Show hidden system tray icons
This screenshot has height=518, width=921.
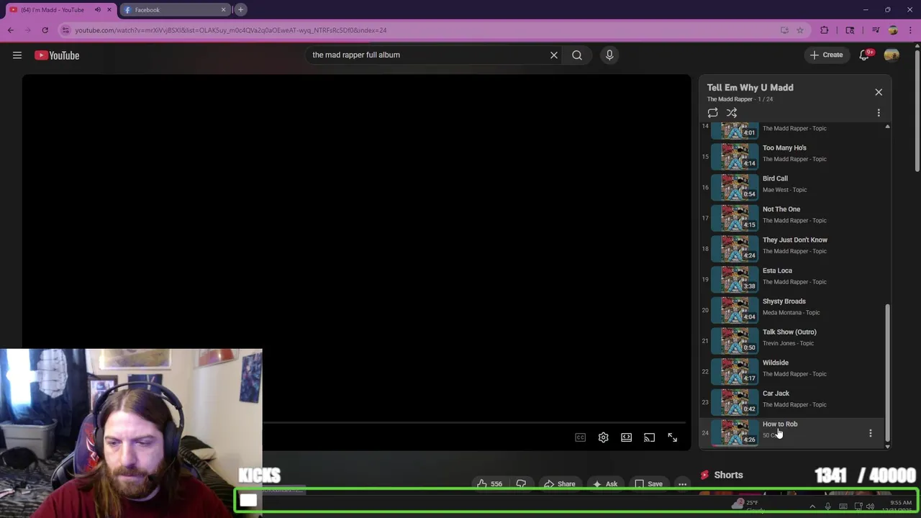[x=812, y=506]
